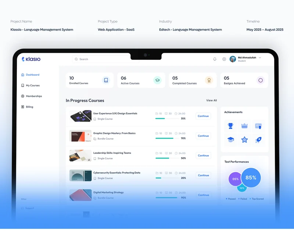Select the trophy achievement icon
Image resolution: width=294 pixels, height=231 pixels.
click(230, 126)
